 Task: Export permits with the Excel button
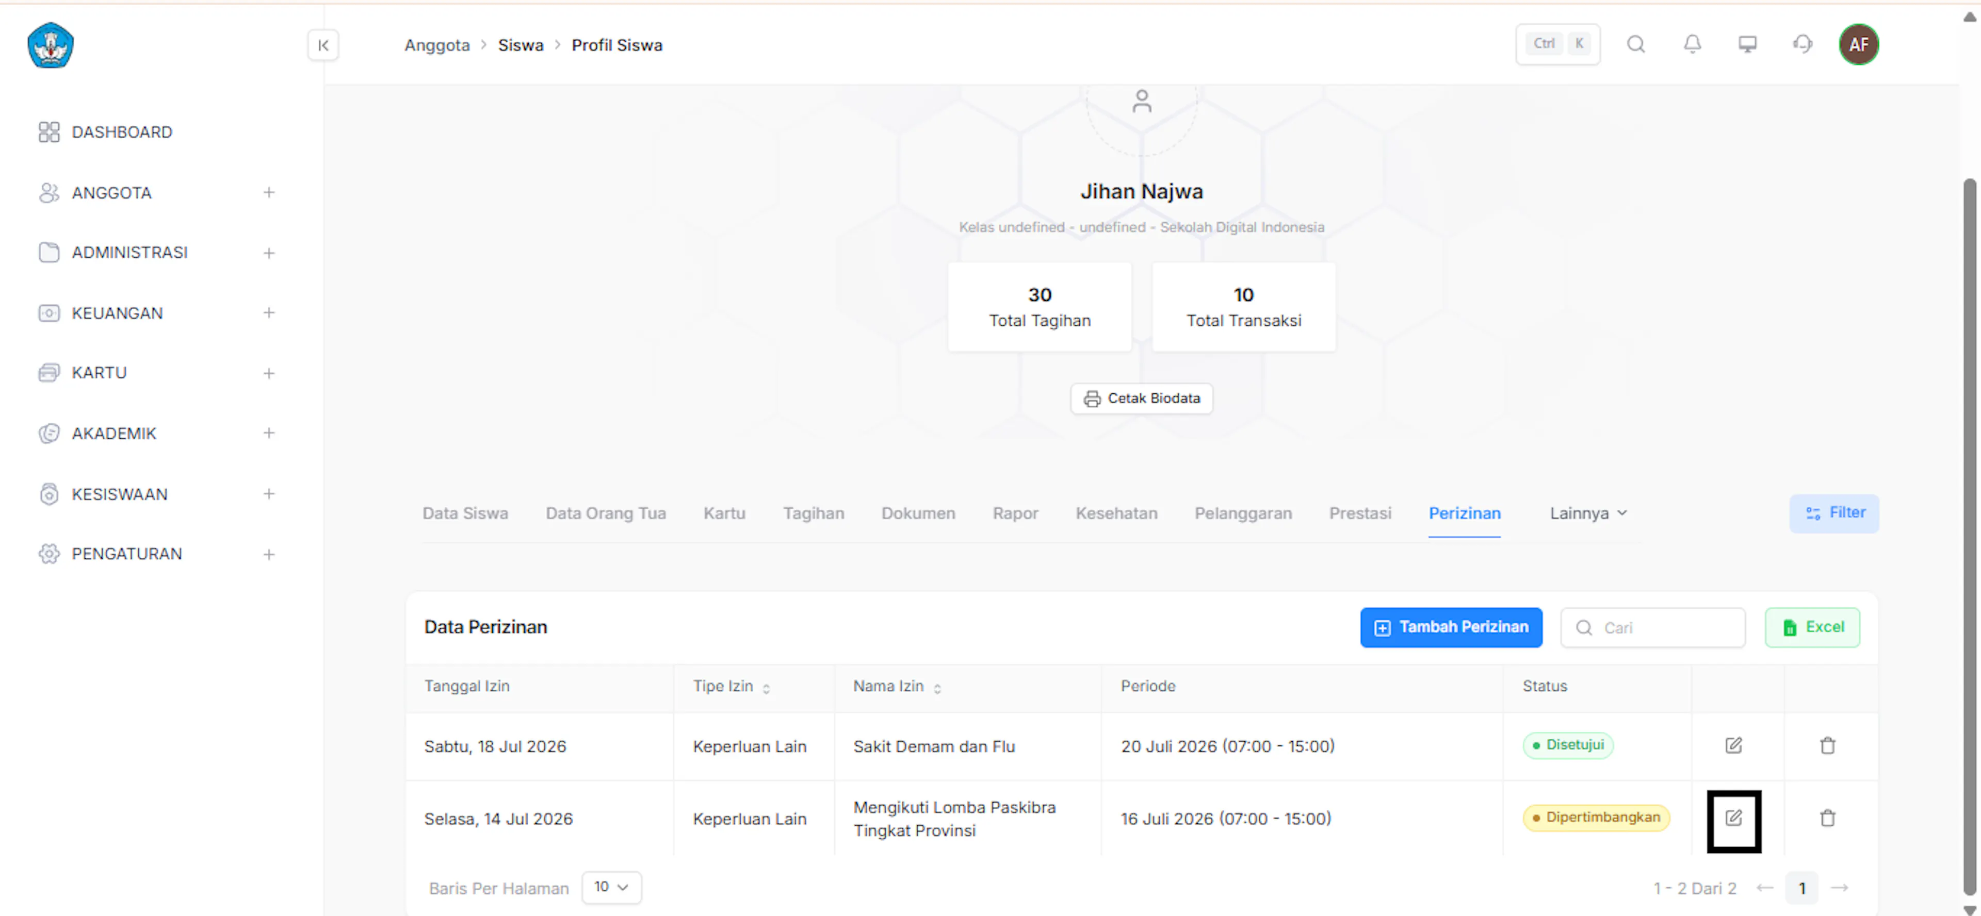1812,628
